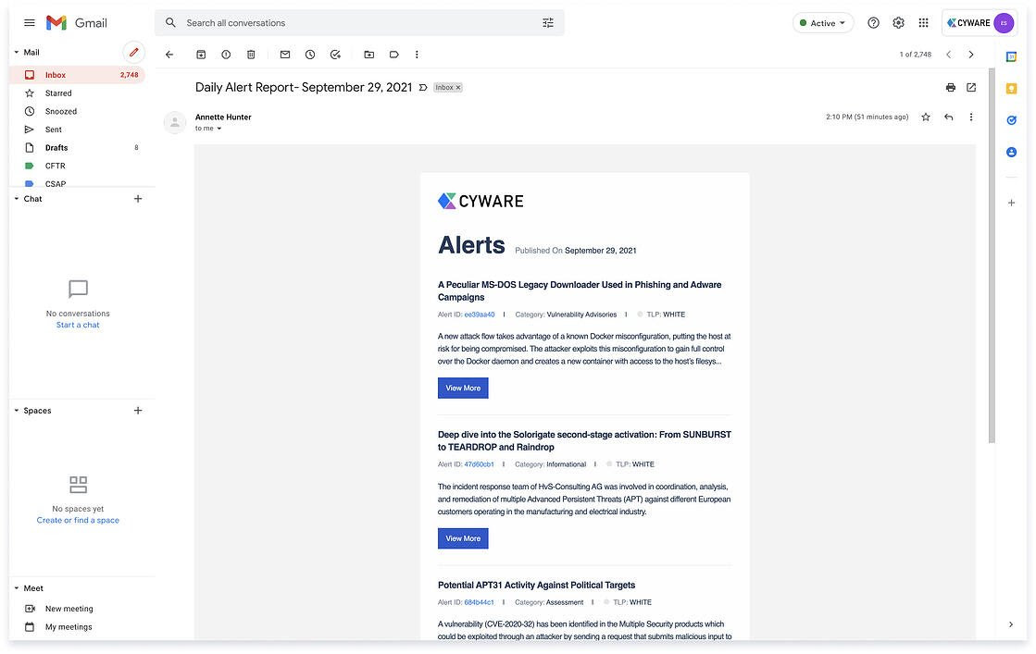Archive this email conversation
The image size is (1036, 654).
tap(201, 55)
